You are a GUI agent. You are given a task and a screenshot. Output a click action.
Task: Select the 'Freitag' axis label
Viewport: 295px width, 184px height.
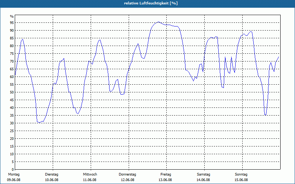(x=166, y=174)
